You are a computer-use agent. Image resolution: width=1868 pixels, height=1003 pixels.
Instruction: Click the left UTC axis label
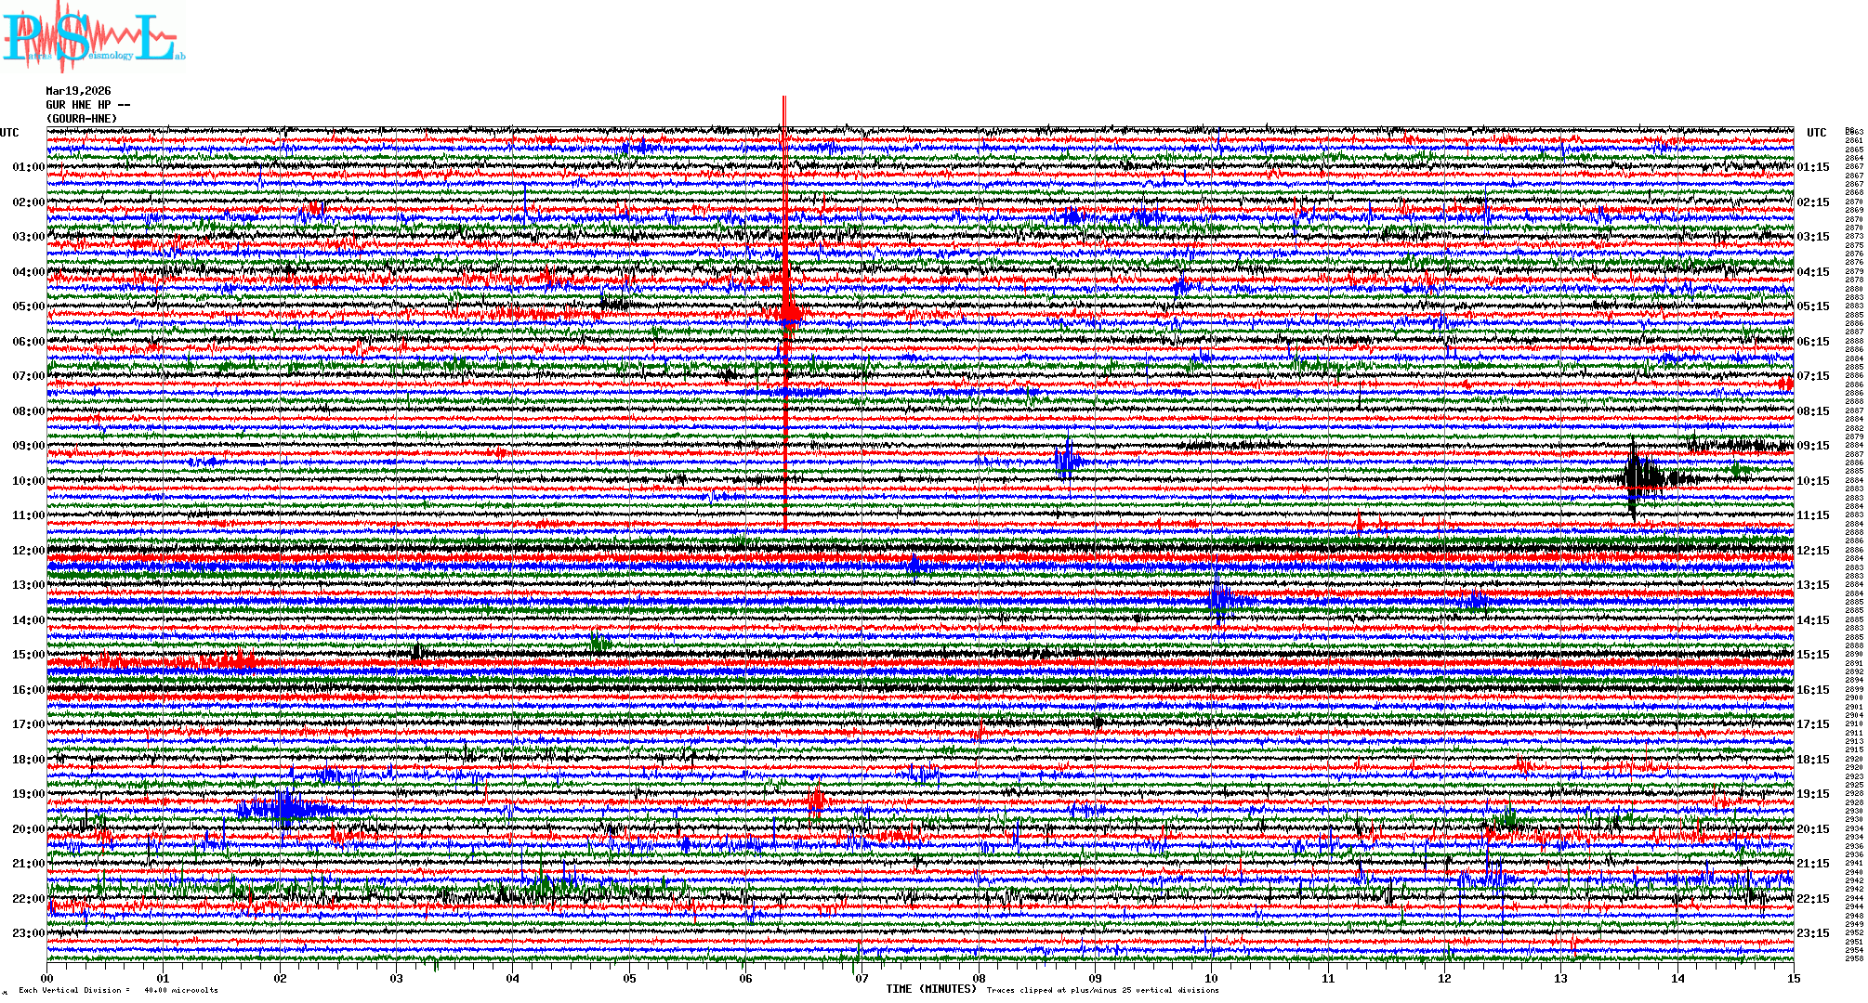pos(9,133)
